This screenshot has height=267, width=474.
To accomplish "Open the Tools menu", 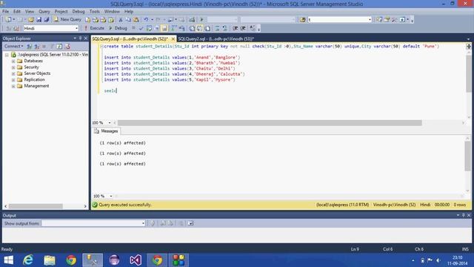I will point(95,12).
